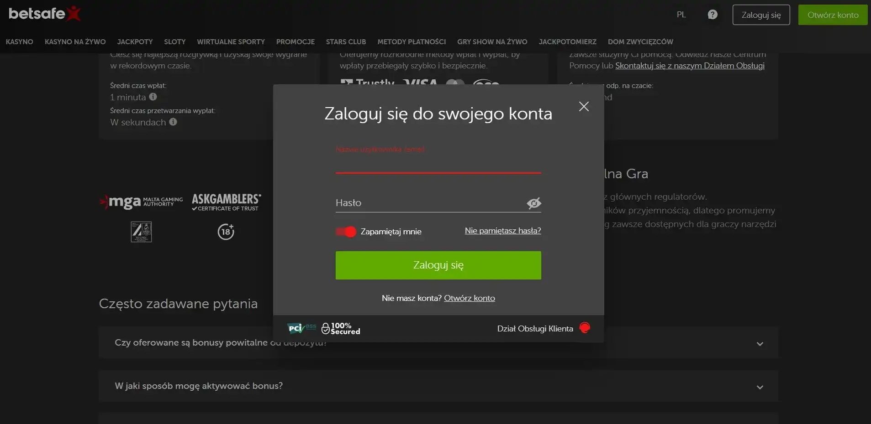Toggle the Zapamiętaj mnie switch
871x424 pixels.
point(346,232)
